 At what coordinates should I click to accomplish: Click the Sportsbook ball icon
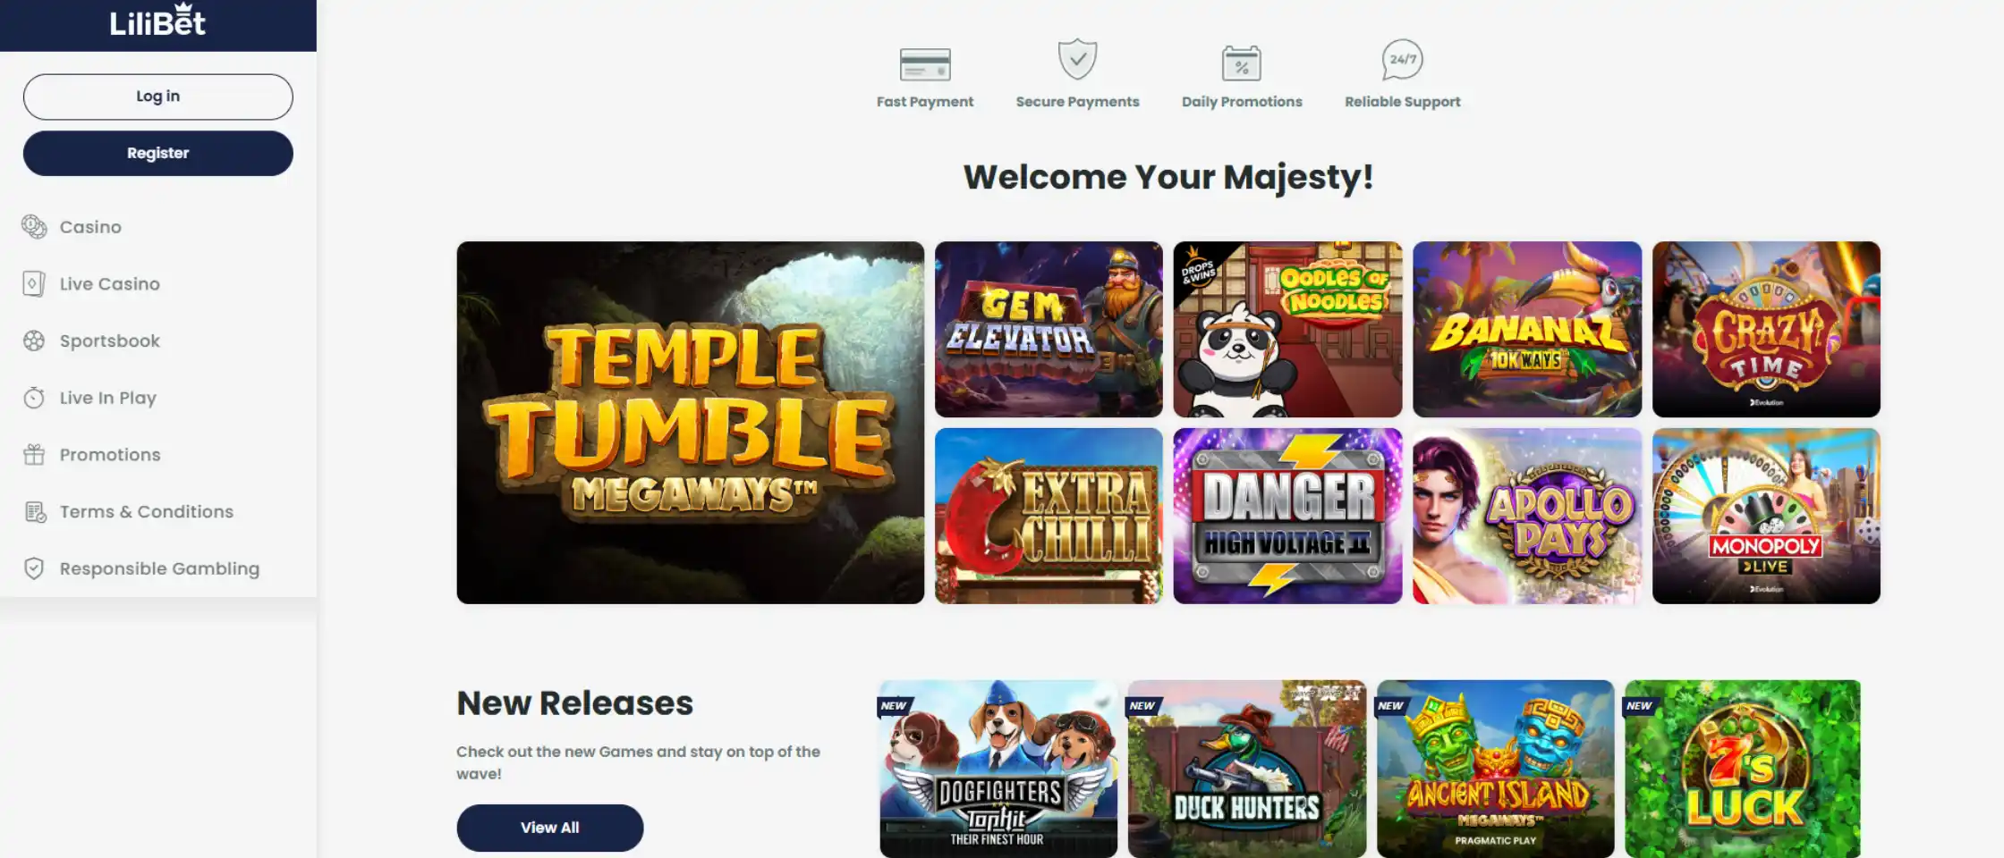(x=34, y=341)
